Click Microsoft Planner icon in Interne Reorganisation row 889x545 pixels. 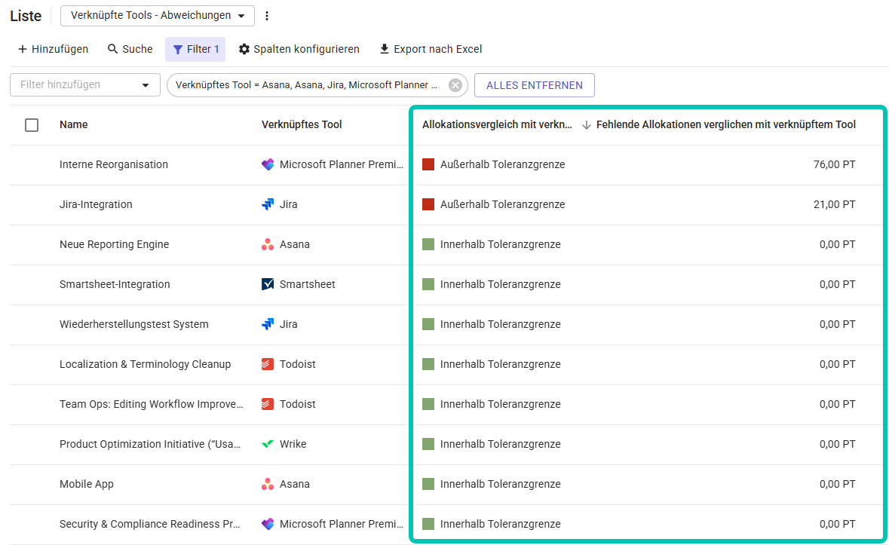point(268,164)
